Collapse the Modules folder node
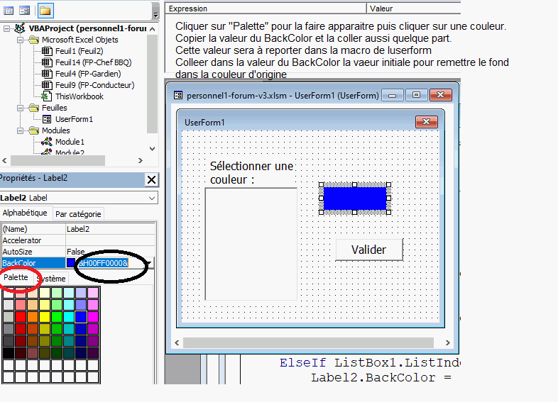This screenshot has height=402, width=558. click(21, 130)
